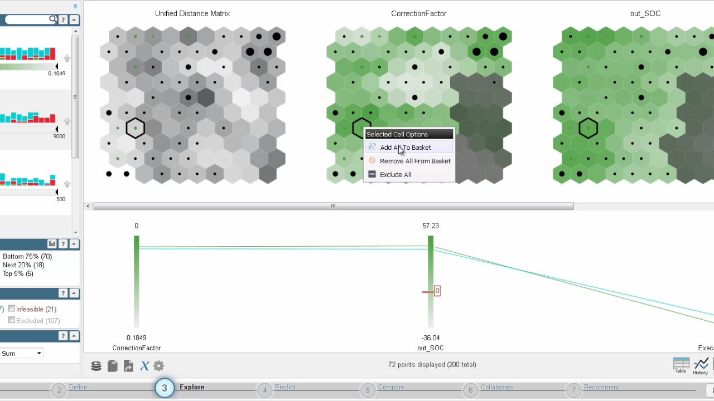Enable the Infeasible (21) checkbox

click(12, 309)
